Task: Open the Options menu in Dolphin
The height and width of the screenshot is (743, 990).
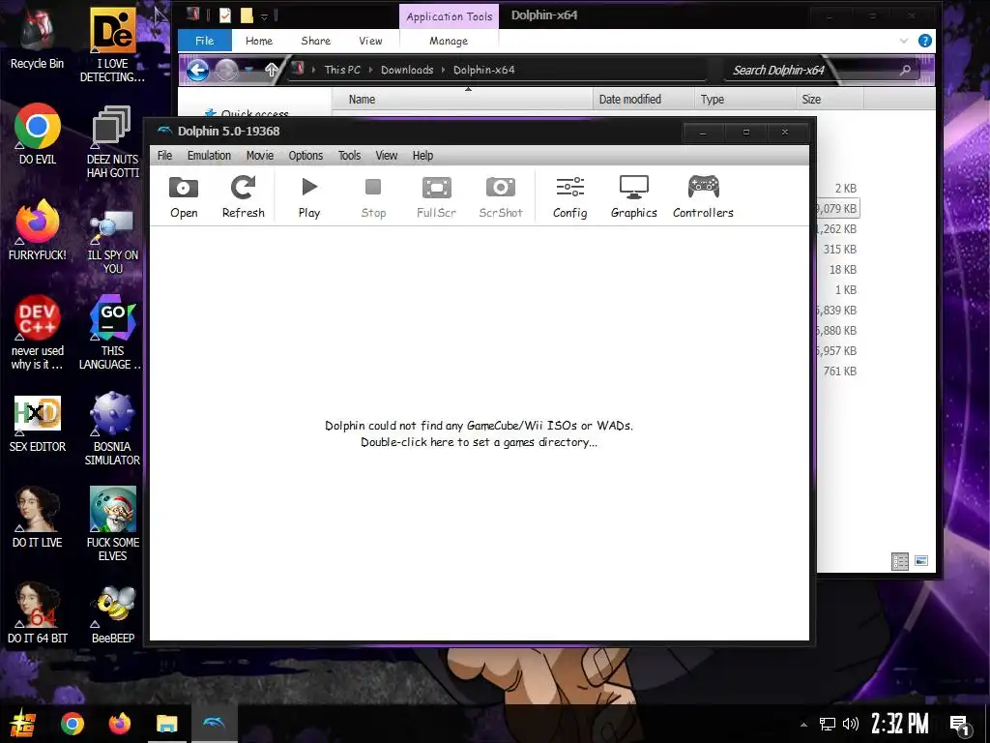Action: [306, 156]
